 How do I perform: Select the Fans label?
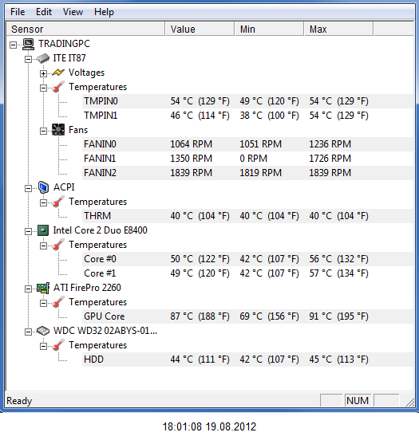click(x=78, y=130)
